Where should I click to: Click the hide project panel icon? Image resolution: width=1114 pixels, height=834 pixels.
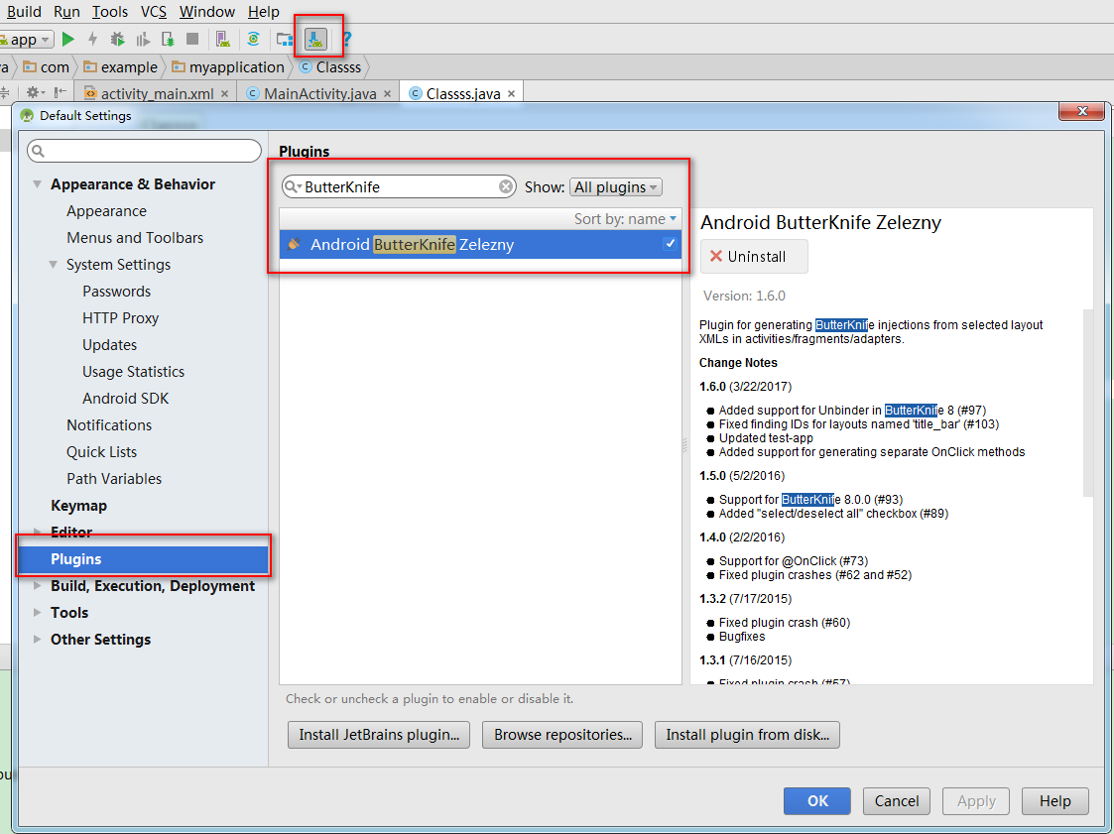pos(61,92)
